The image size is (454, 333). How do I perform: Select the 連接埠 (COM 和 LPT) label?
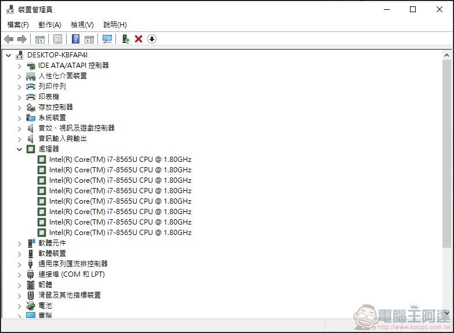[71, 274]
